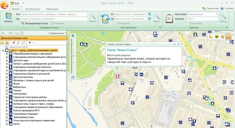Click the back arrow in left panel
The height and width of the screenshot is (128, 235).
coord(3,33)
